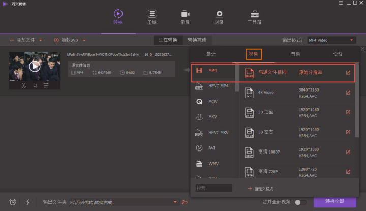366x211 pixels.
Task: Open the 刻录 (Burn) module
Action: [219, 17]
